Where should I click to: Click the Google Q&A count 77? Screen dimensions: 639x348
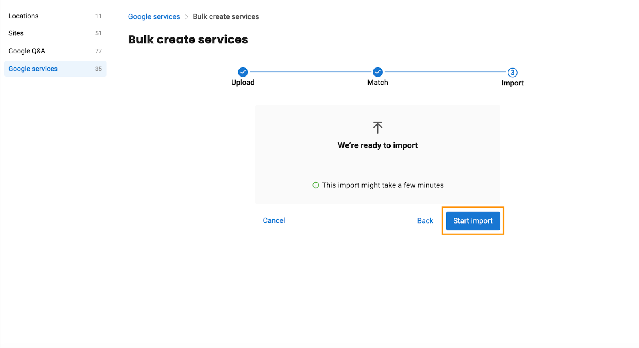[98, 51]
